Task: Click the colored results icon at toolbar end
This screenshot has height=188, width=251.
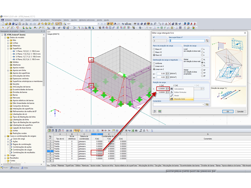Action: (194, 28)
